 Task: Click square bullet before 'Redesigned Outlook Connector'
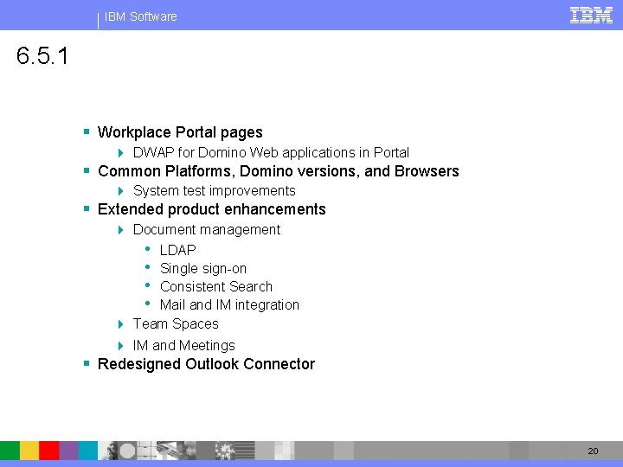click(87, 363)
